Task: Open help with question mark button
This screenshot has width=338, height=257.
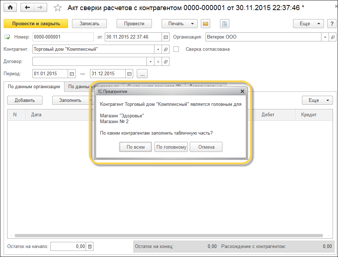Action: click(x=332, y=24)
